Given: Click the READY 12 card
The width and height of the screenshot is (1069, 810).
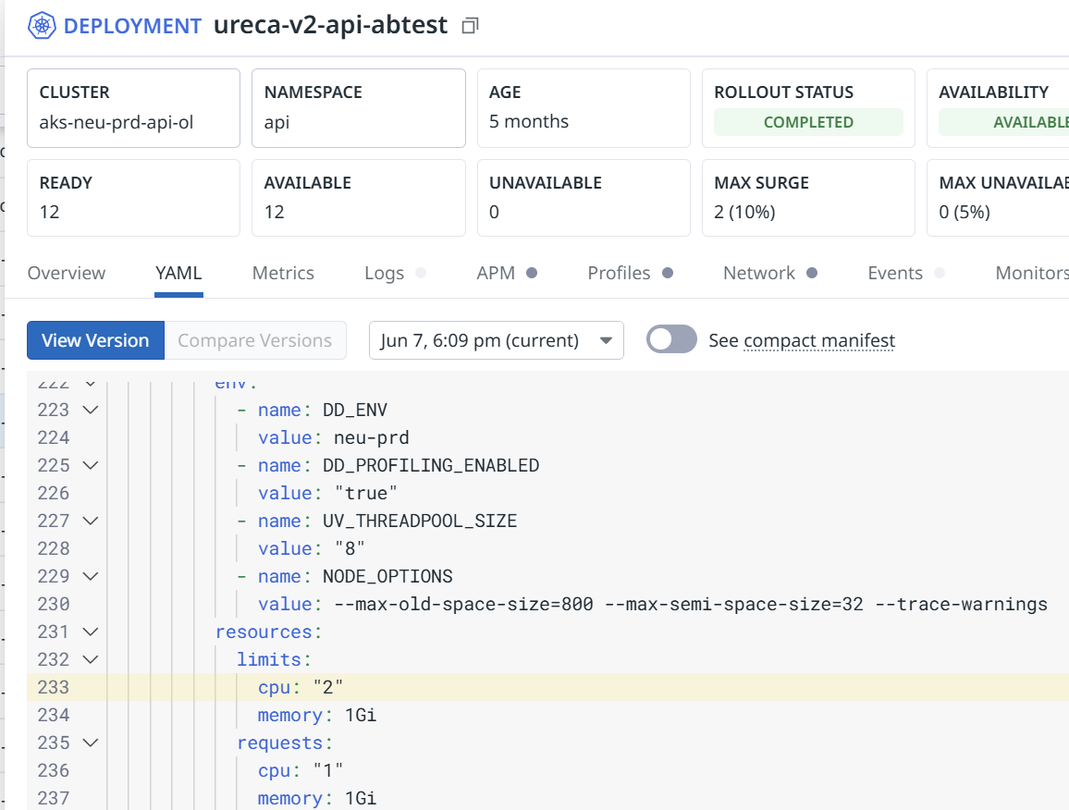Looking at the screenshot, I should point(133,198).
